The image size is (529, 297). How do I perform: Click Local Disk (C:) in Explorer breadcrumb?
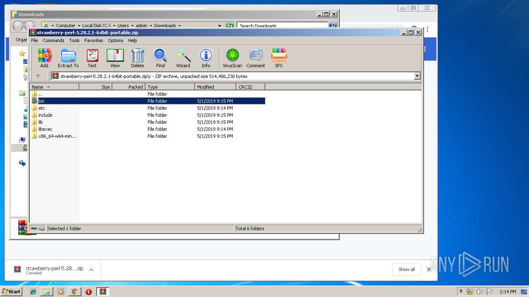tap(96, 26)
